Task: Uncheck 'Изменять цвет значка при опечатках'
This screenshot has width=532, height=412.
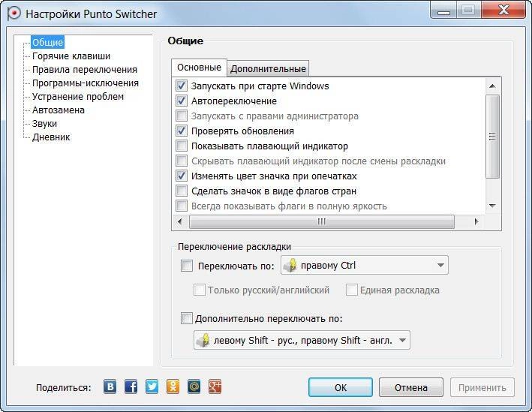Action: point(182,176)
